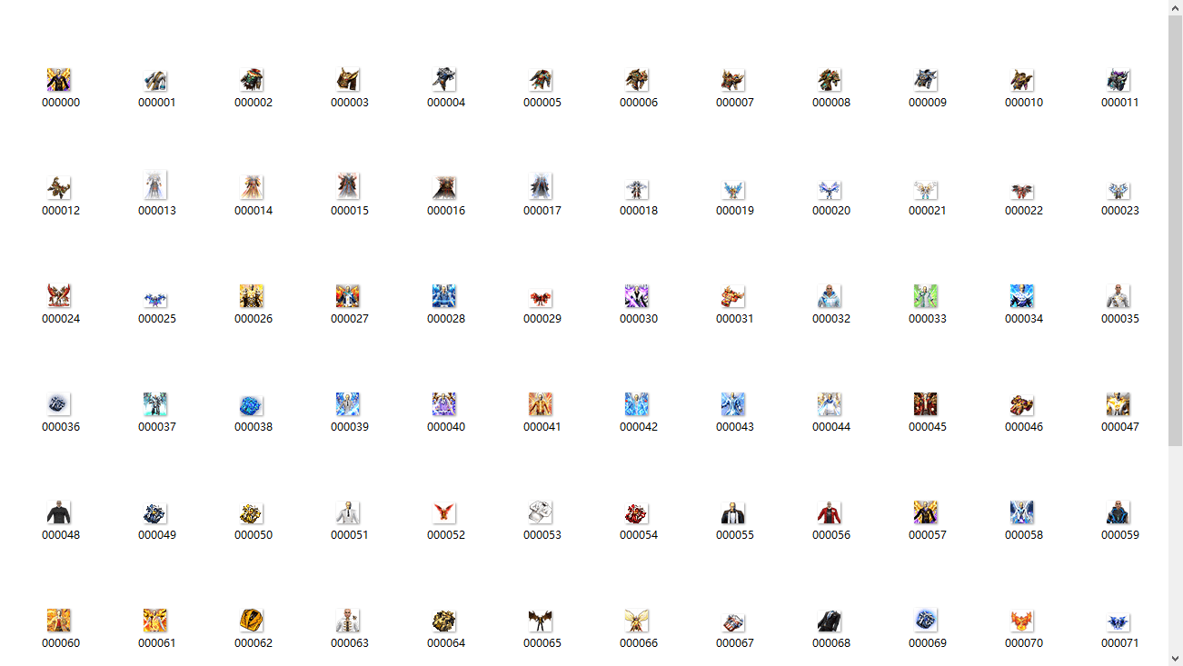Click the label 000021
This screenshot has height=666, width=1183.
(928, 211)
